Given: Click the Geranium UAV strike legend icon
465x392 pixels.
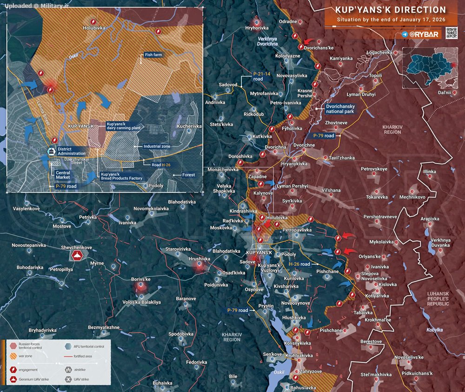Looking at the screenshot, I should [x=13, y=379].
